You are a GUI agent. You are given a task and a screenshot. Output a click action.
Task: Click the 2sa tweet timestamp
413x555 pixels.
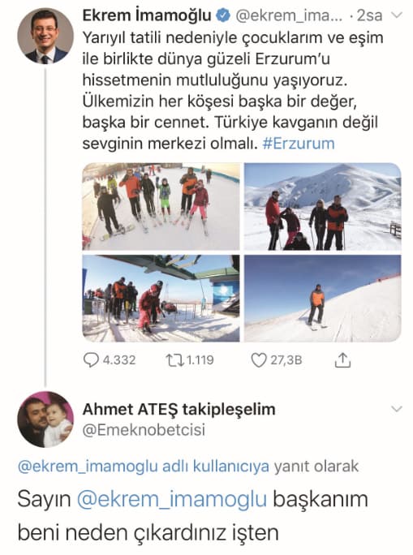[x=369, y=15]
